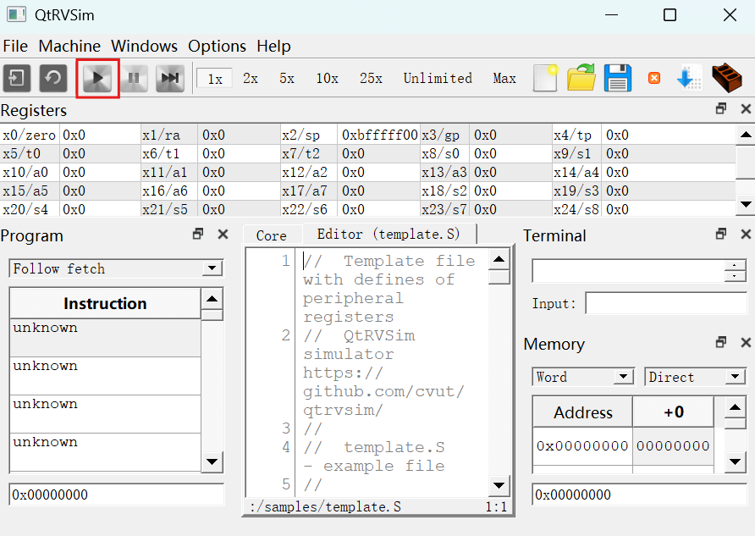Close the Registers panel
The height and width of the screenshot is (536, 755).
(746, 109)
